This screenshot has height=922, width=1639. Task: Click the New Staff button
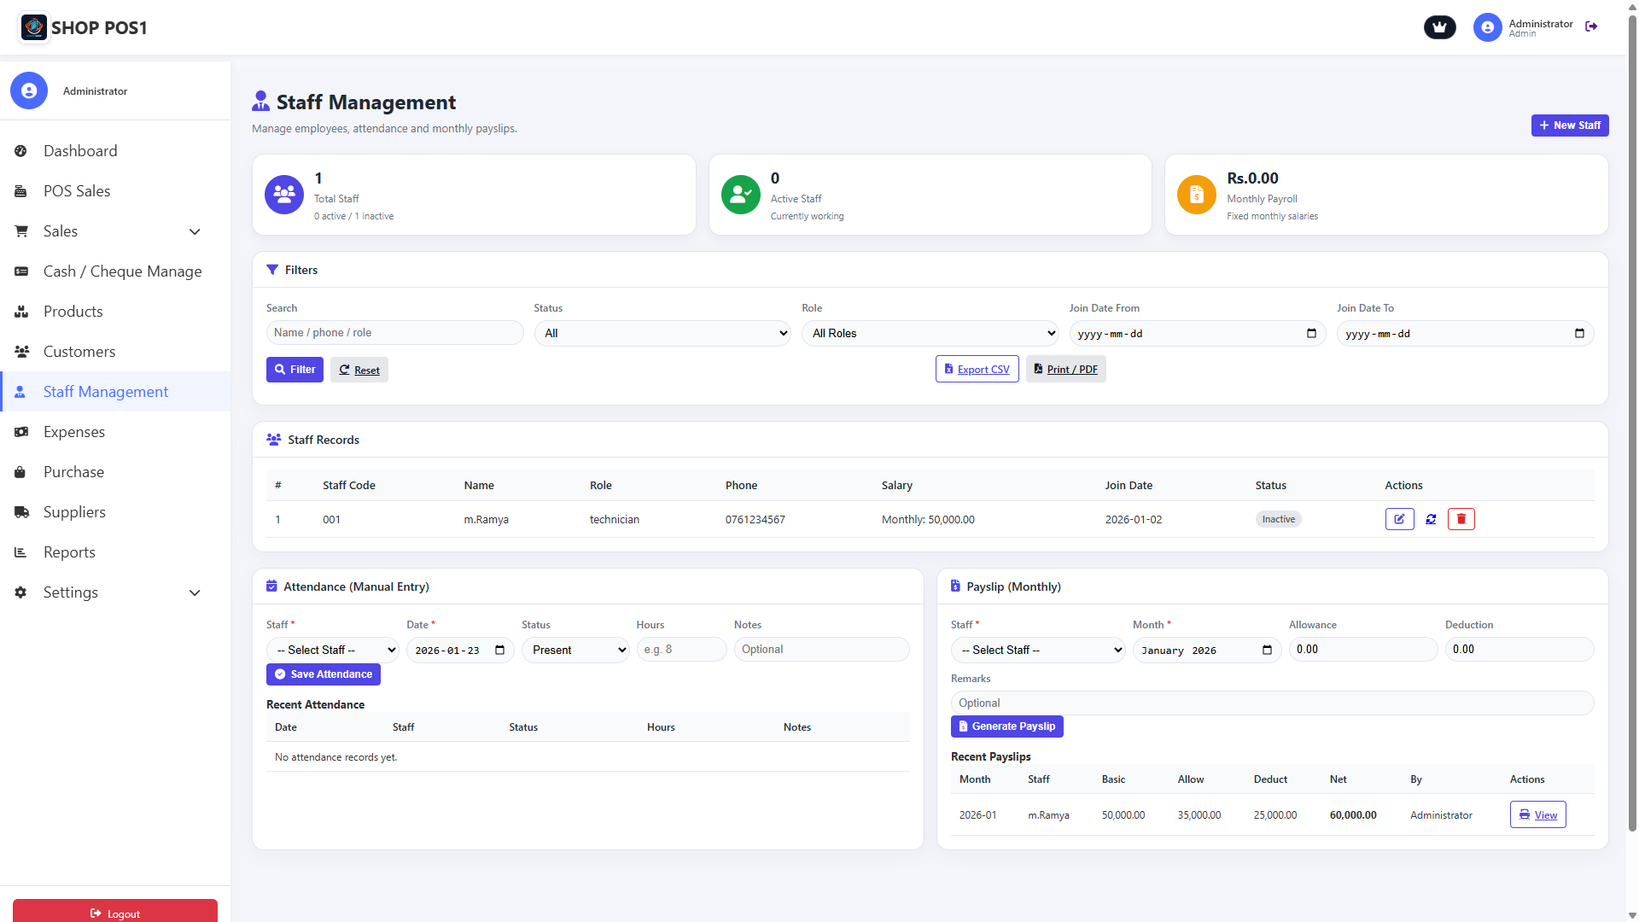coord(1569,125)
